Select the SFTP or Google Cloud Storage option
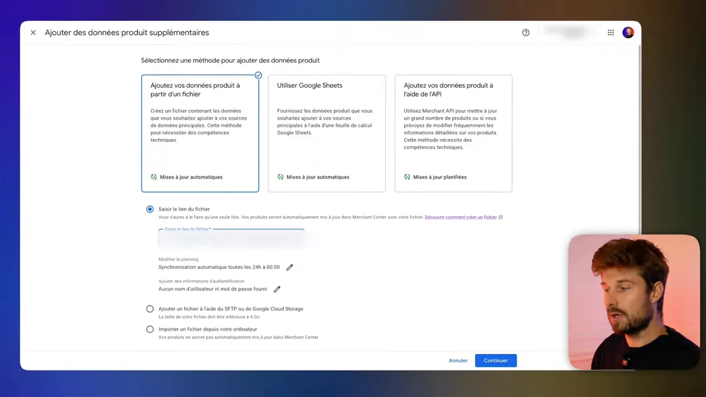Image resolution: width=706 pixels, height=397 pixels. point(149,309)
